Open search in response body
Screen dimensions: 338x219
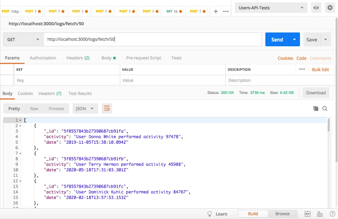coord(325,108)
